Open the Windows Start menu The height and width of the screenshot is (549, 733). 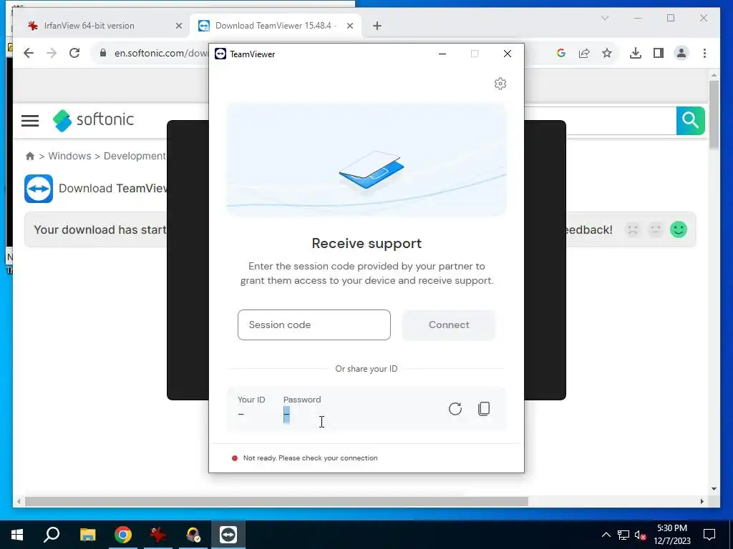click(x=17, y=535)
